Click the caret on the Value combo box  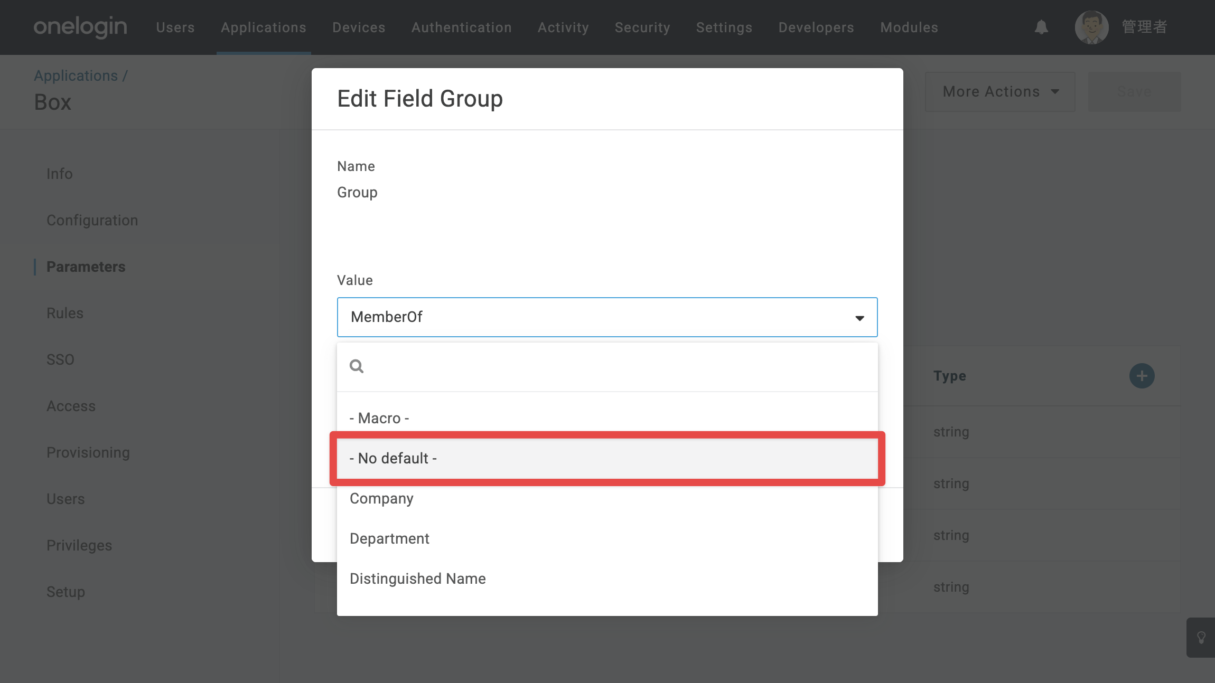pos(859,318)
